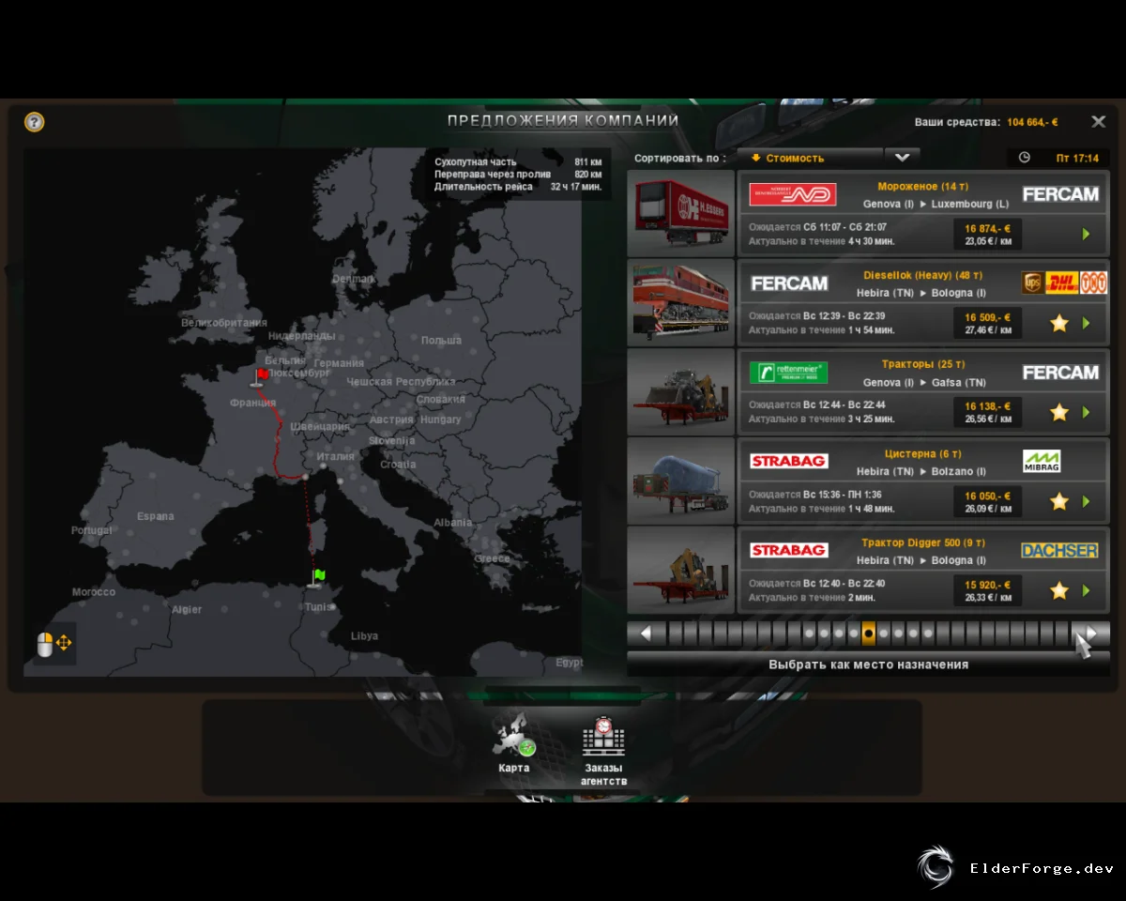This screenshot has height=901, width=1126.
Task: Click the red NVD logo in Мороженое row
Action: click(x=793, y=194)
